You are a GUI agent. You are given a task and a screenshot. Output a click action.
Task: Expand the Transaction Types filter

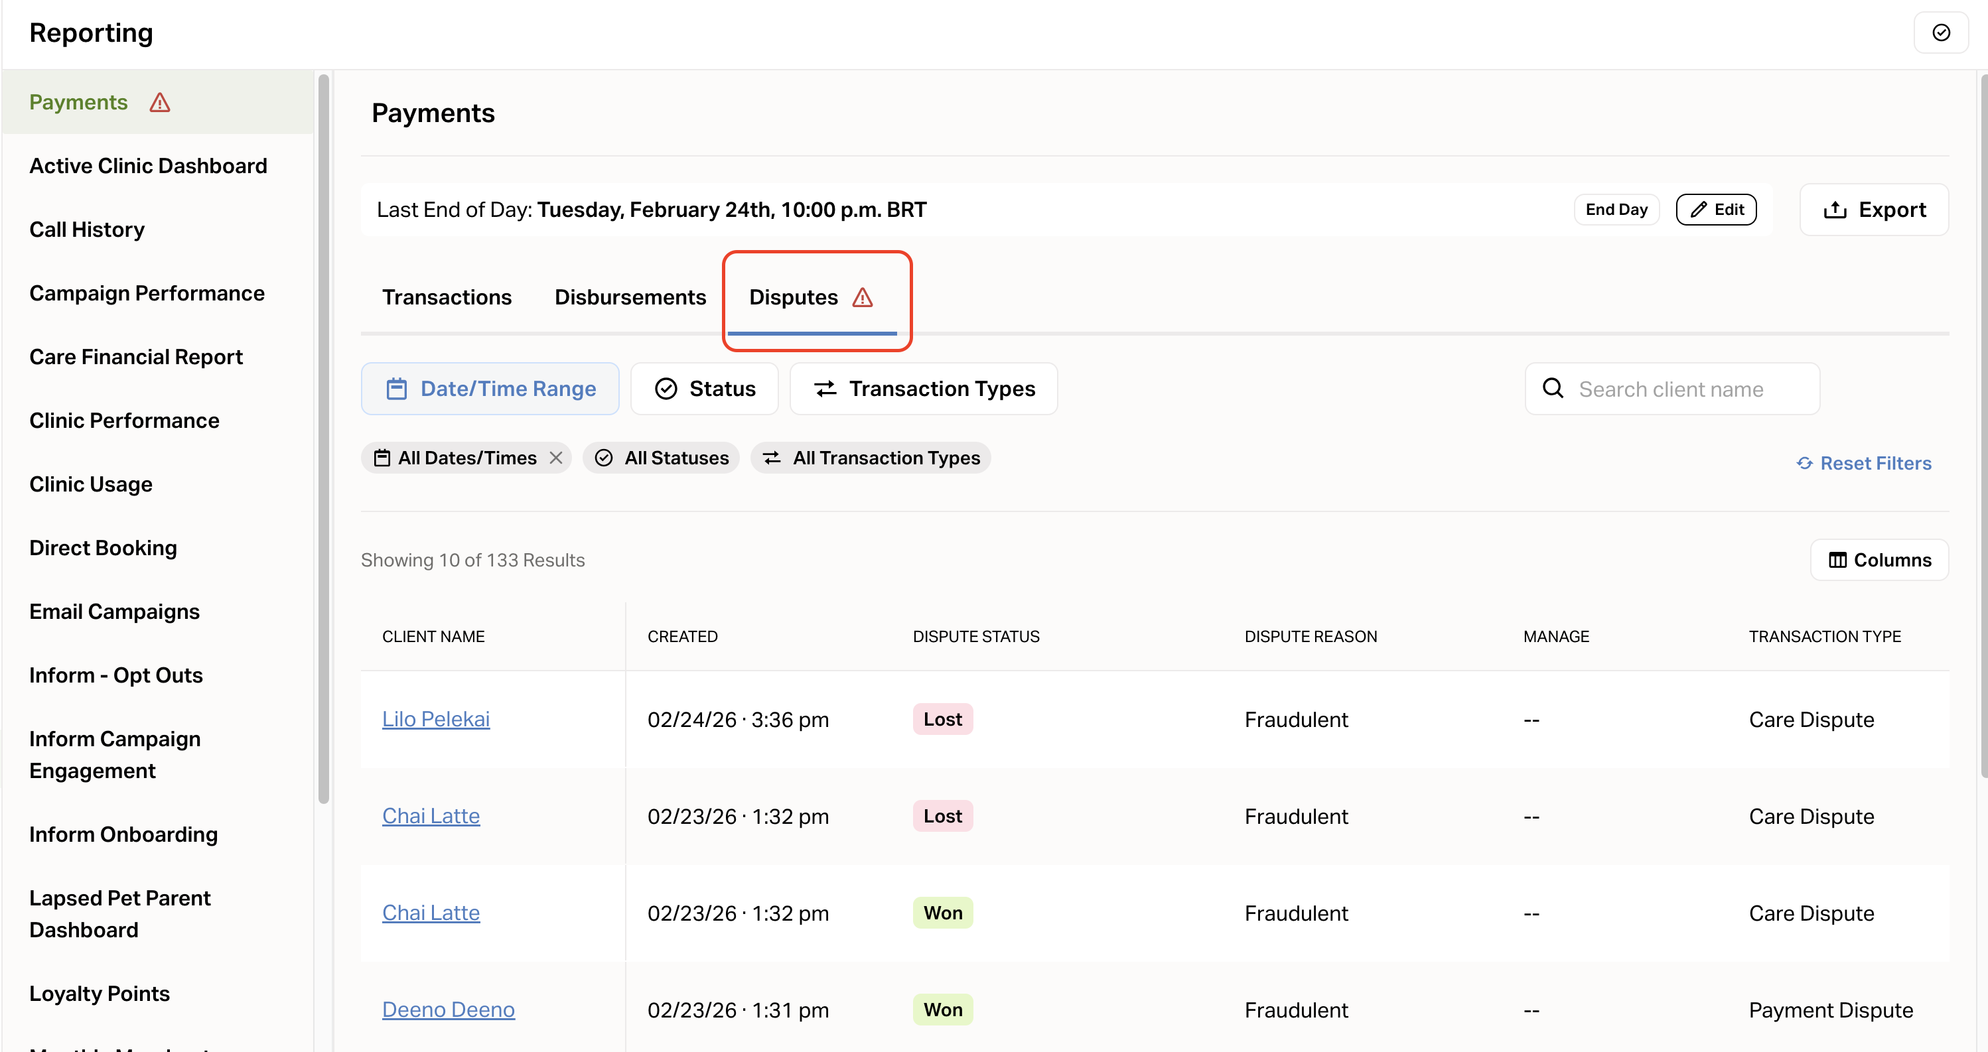(x=923, y=389)
